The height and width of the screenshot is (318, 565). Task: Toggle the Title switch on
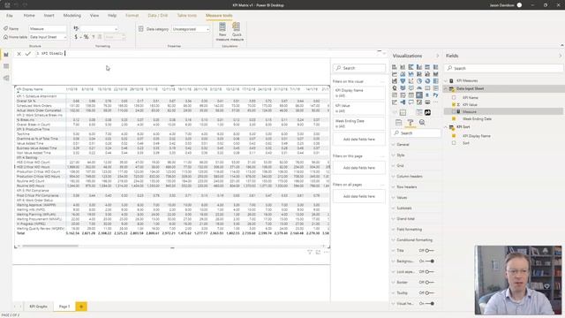pos(429,251)
